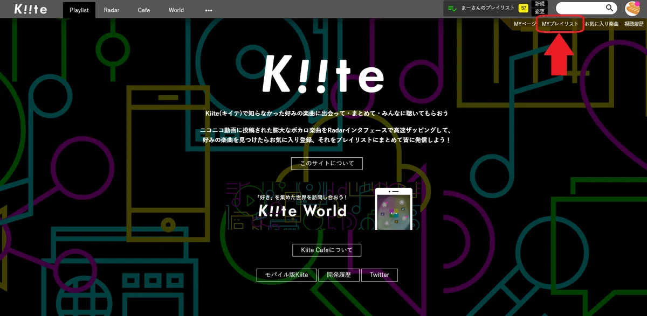
Task: Click the Kiite logo in header
Action: point(31,9)
